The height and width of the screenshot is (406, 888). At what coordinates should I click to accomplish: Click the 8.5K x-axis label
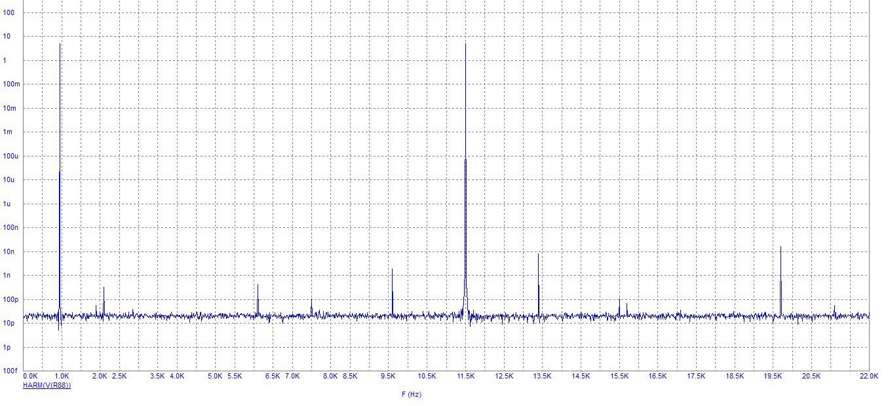350,377
